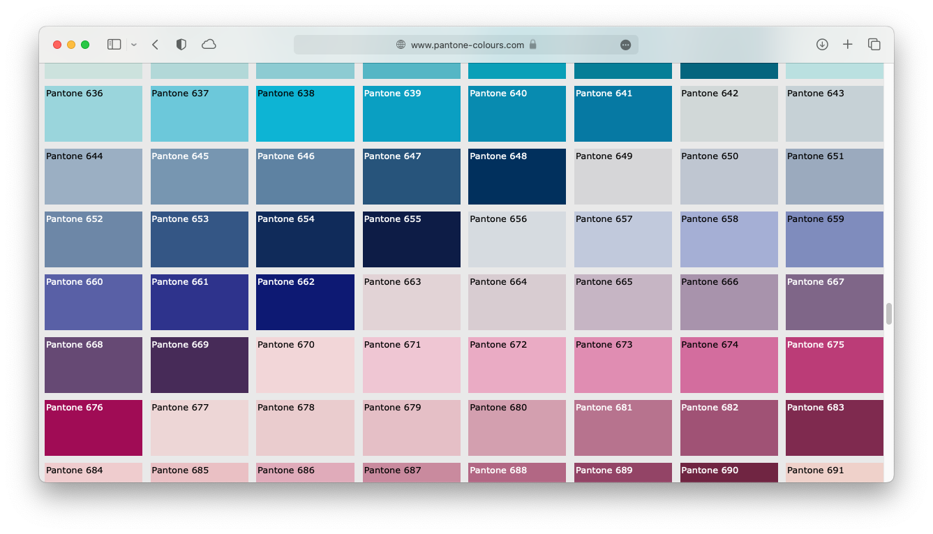The image size is (933, 534).
Task: Select the Pantone 670 swatch
Action: tap(305, 365)
